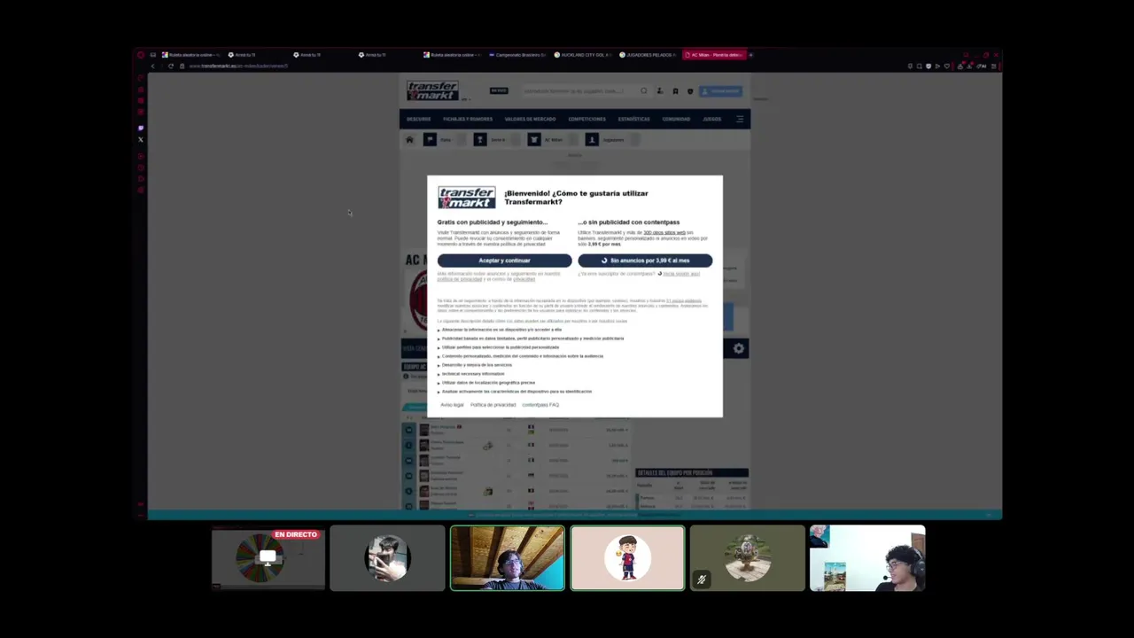Click the Aceptar y continuar button
Viewport: 1134px width, 638px height.
tap(504, 261)
